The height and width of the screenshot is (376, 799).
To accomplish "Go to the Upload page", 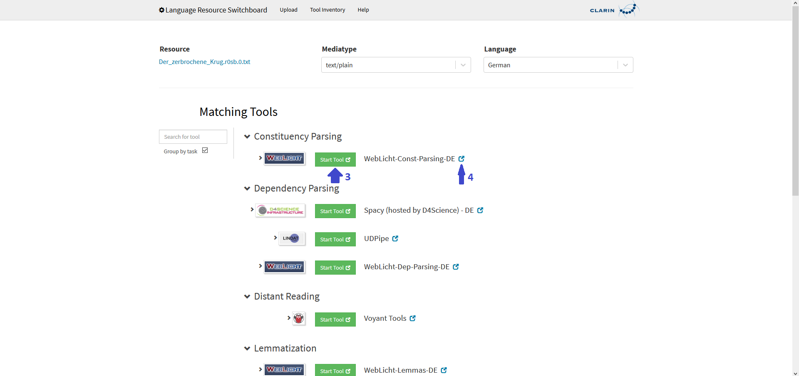I will coord(288,10).
